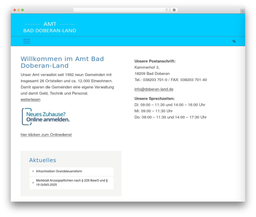
Task: Open email link info@doberan-land.de
Action: pos(154,89)
